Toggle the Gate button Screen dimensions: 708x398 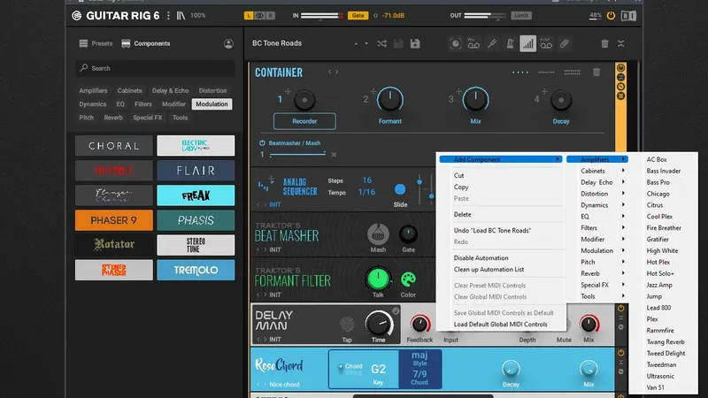click(x=358, y=15)
